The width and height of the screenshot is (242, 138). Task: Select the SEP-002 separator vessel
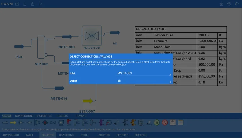[41, 47]
